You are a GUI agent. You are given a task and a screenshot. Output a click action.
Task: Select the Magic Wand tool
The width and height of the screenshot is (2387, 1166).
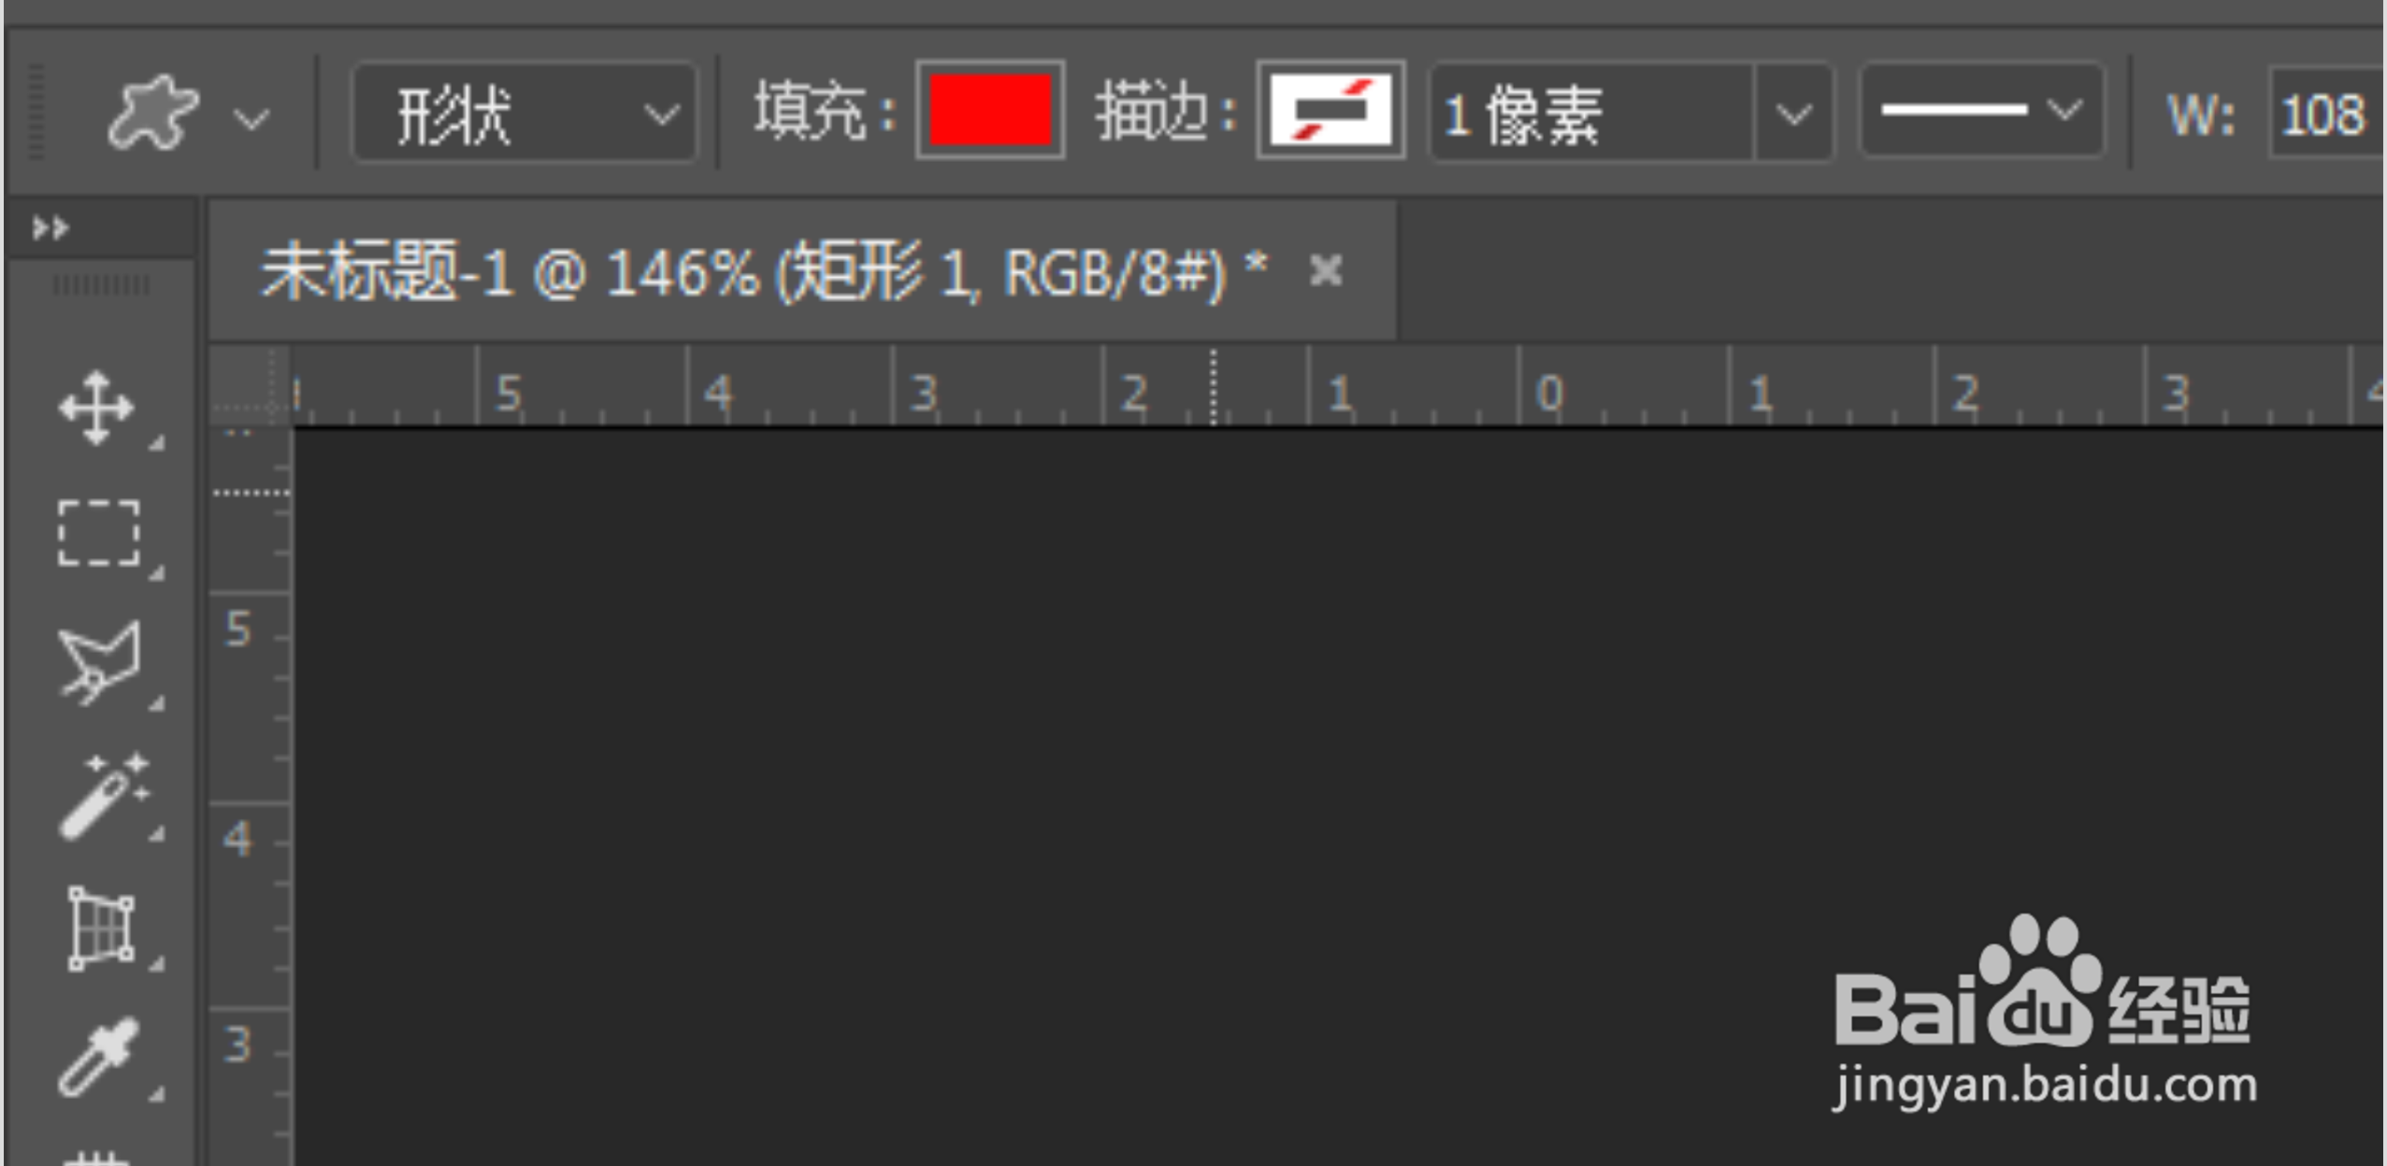pyautogui.click(x=103, y=796)
